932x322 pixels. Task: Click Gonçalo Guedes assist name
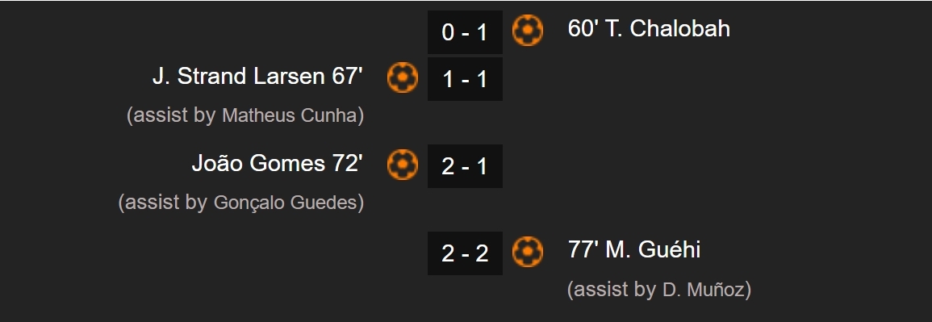[285, 203]
